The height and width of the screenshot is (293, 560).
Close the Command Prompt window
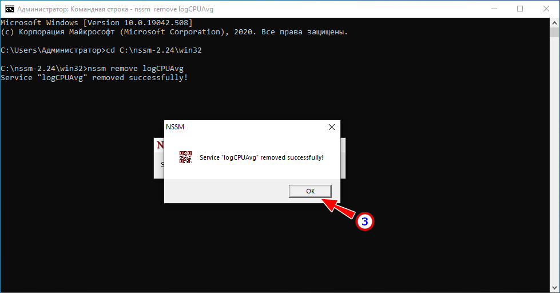point(546,9)
